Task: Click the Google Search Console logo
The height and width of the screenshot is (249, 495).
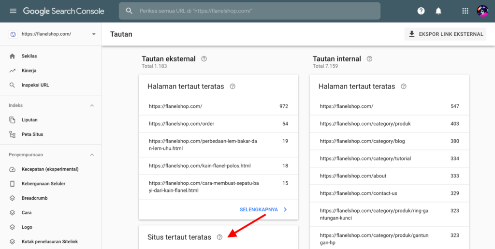Action: (x=63, y=11)
